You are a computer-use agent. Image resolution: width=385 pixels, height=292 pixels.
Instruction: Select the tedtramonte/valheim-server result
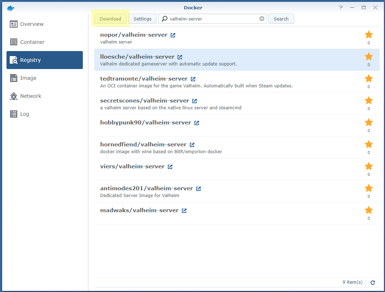(237, 82)
